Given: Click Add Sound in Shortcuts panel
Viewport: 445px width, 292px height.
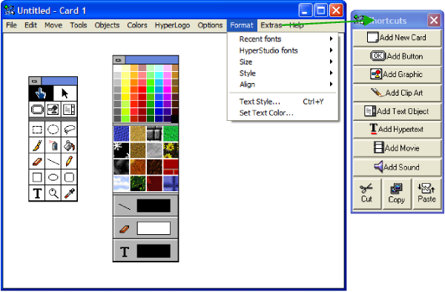Looking at the screenshot, I should (397, 167).
